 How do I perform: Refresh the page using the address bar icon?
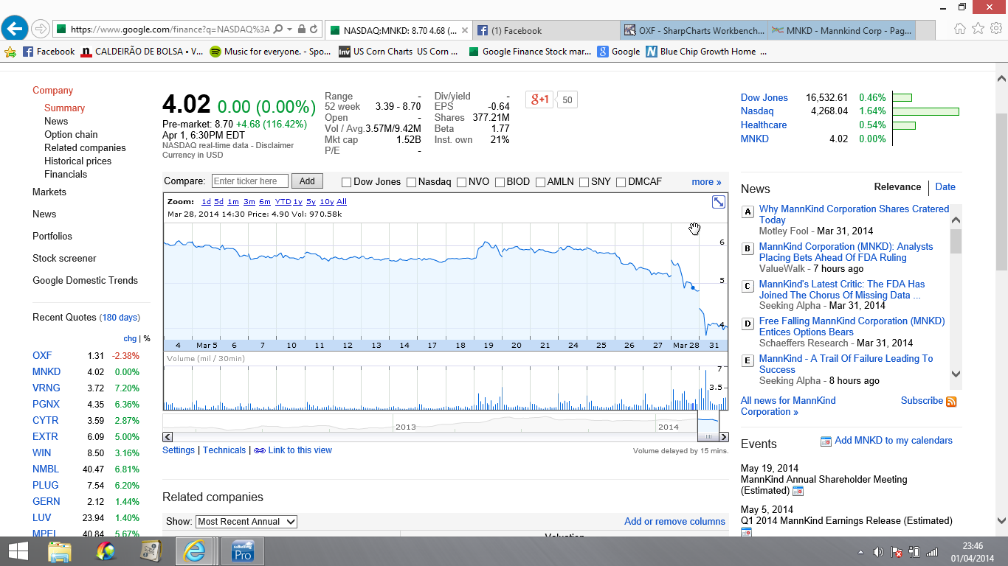314,29
